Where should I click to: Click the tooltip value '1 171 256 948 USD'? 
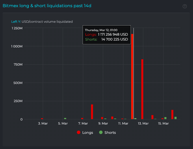point(113,35)
